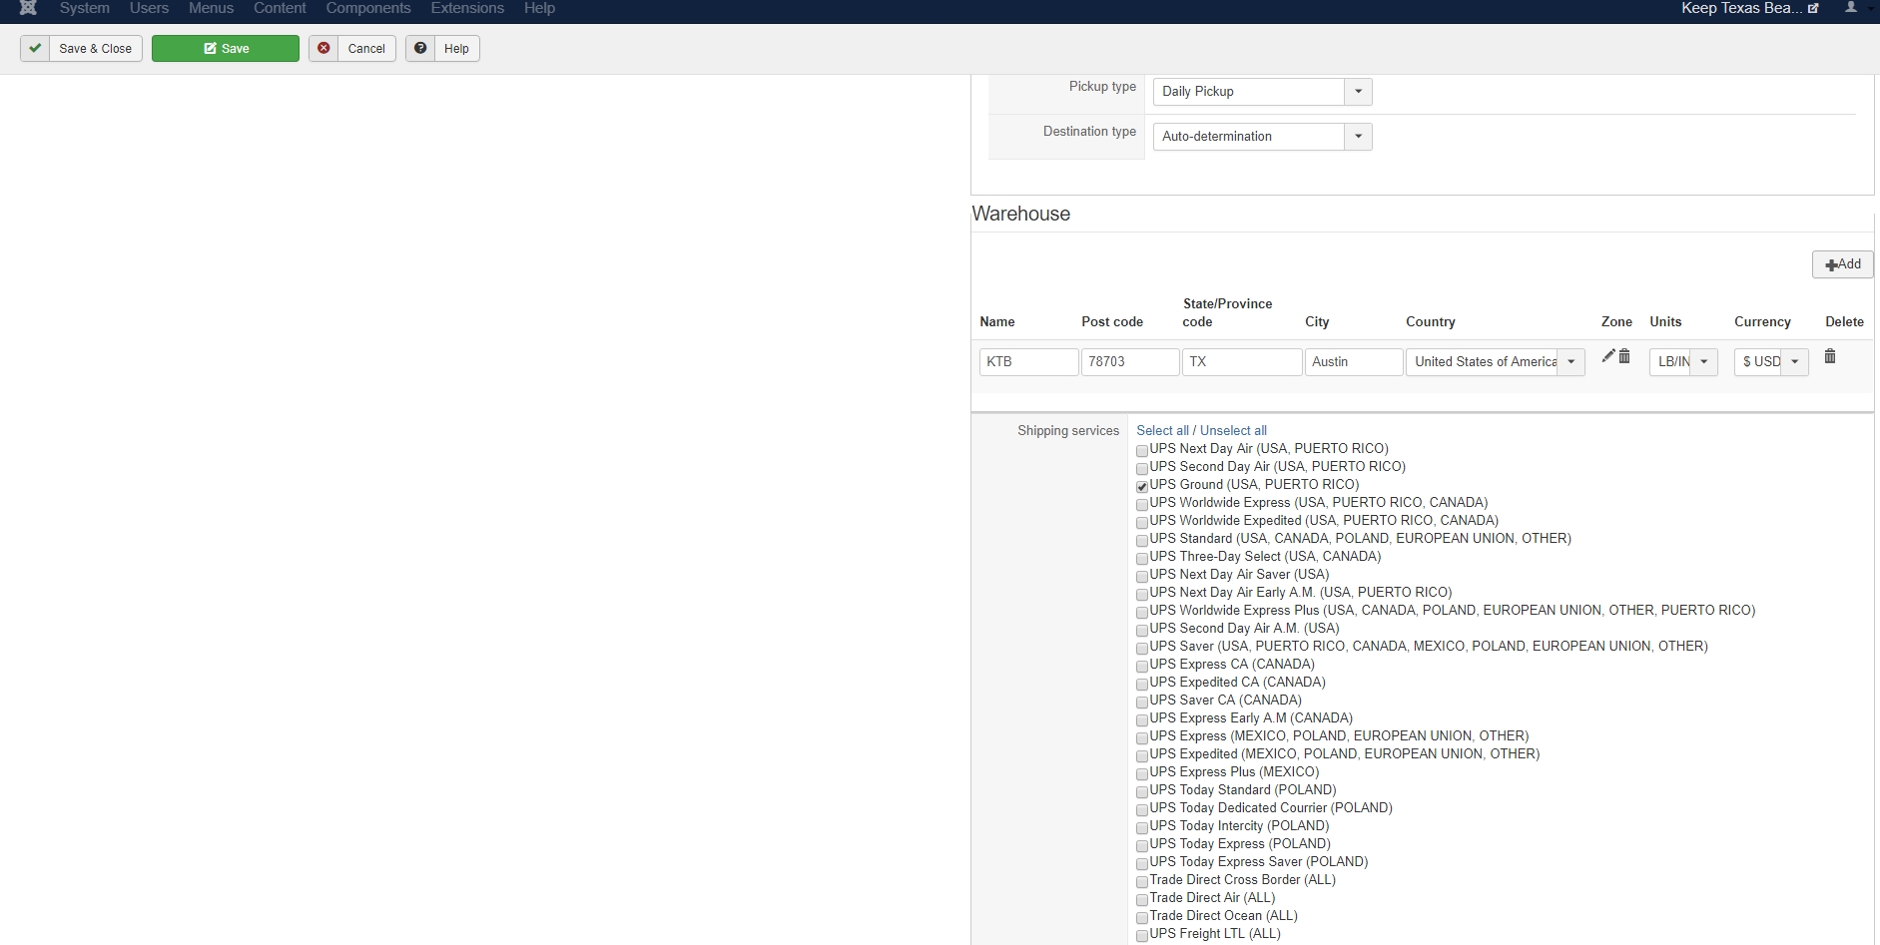Image resolution: width=1880 pixels, height=945 pixels.
Task: Add a new warehouse with Add button
Action: 1843,264
